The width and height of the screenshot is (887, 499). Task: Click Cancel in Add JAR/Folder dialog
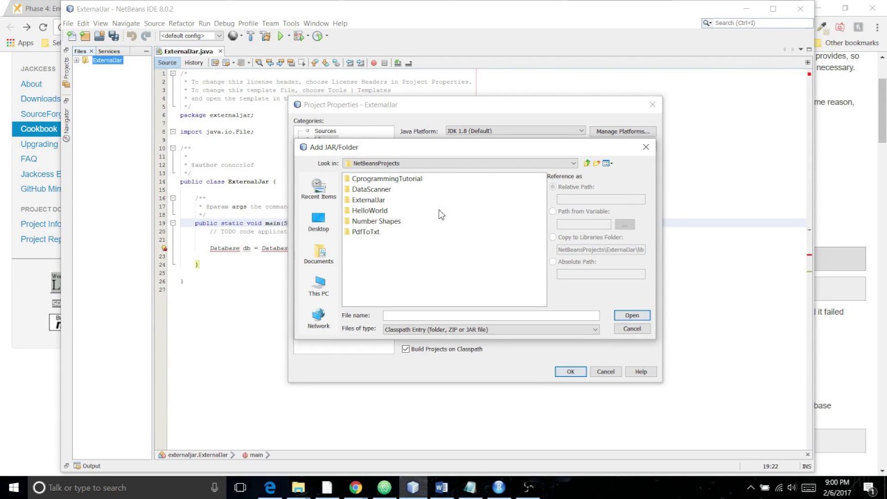[631, 329]
